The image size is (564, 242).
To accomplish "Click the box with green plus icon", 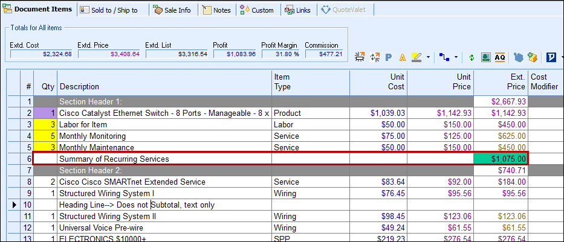I will tap(533, 57).
